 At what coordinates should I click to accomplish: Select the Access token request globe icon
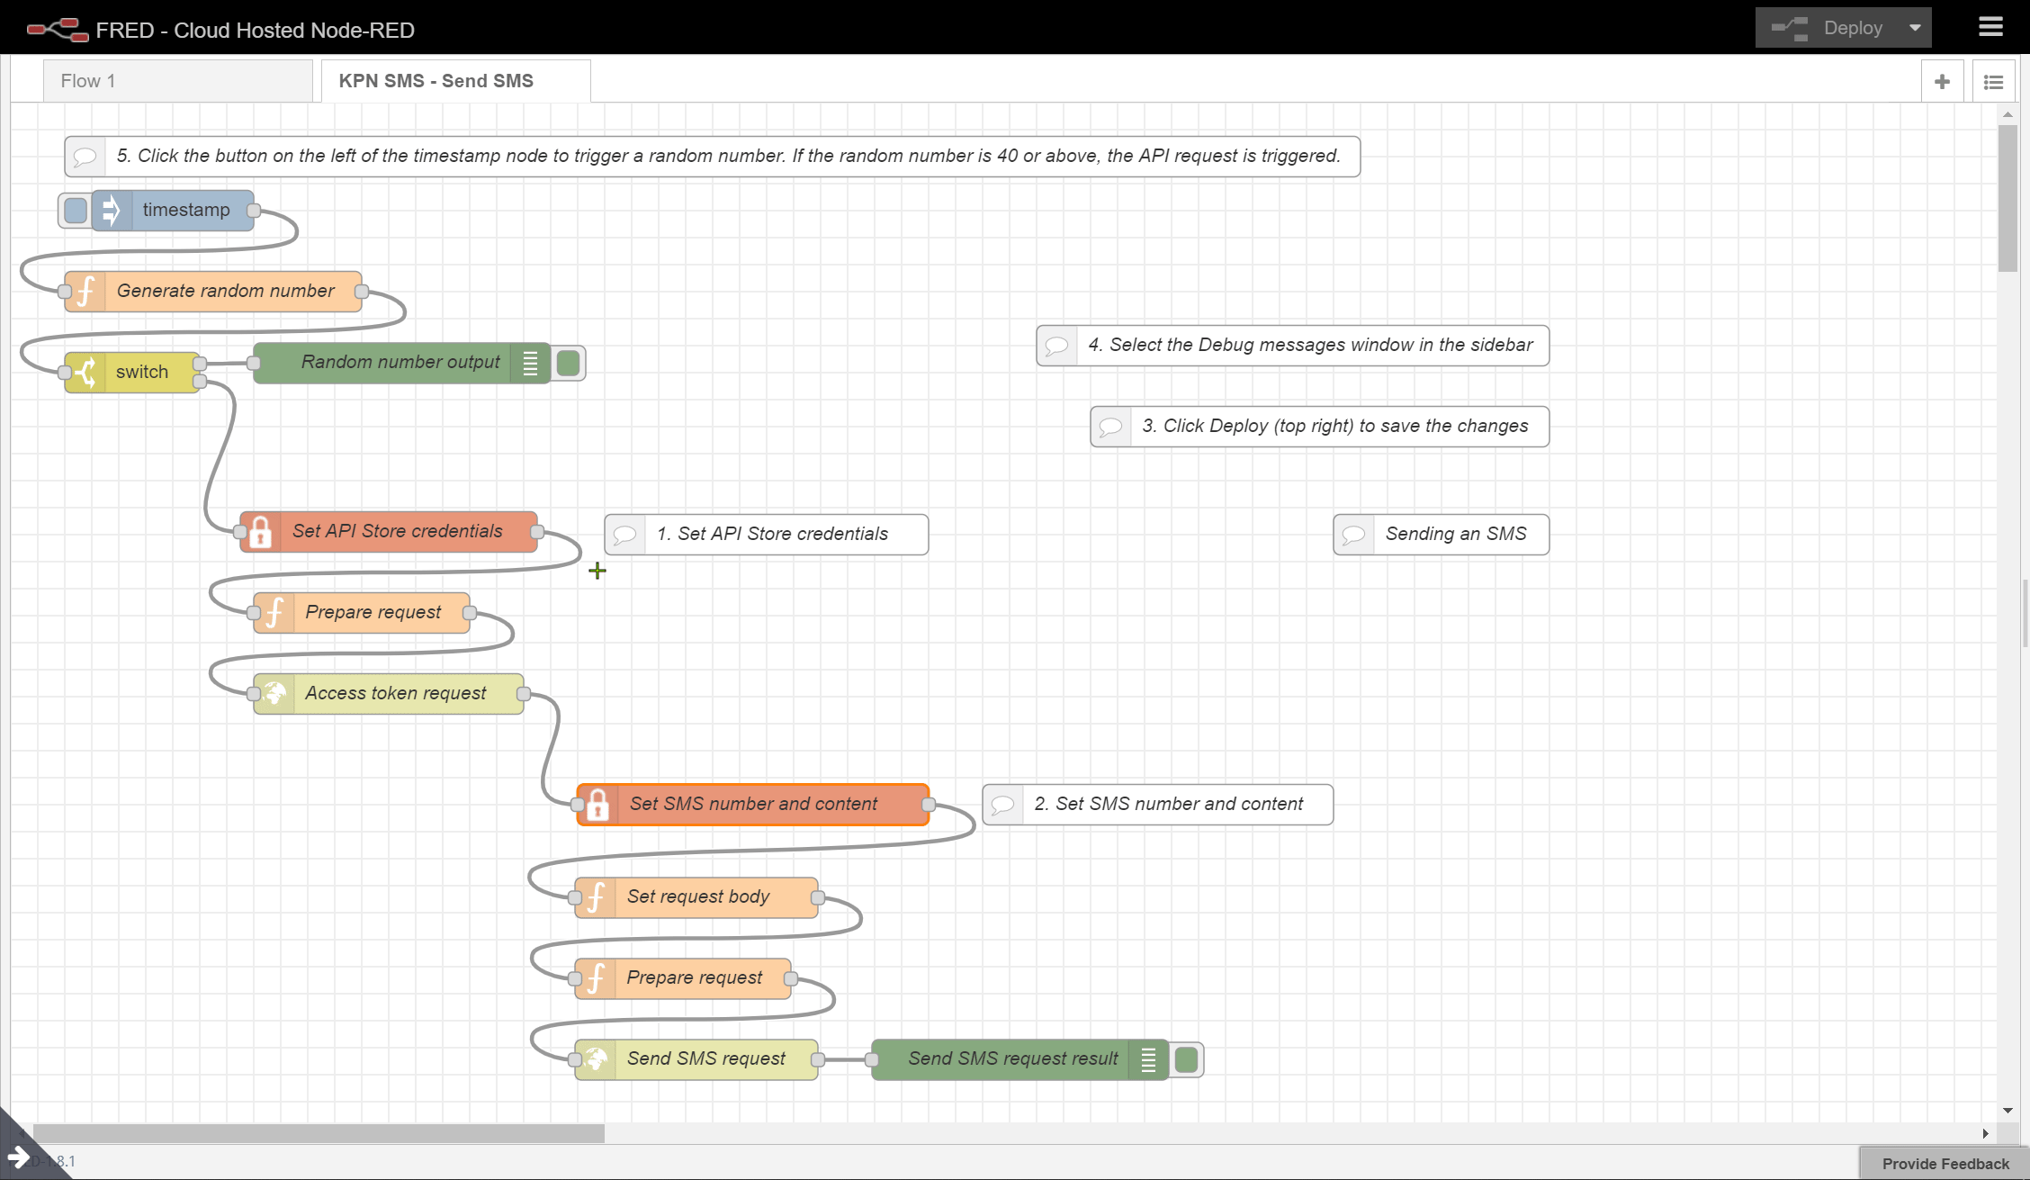click(274, 694)
